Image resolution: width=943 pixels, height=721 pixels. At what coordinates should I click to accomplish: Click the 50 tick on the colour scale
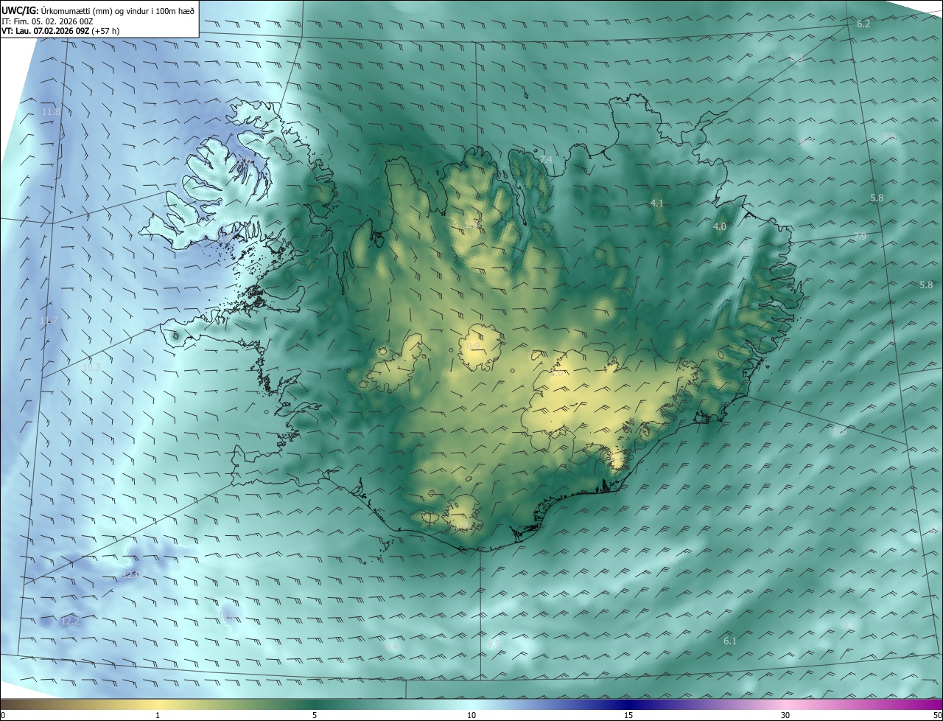(x=937, y=715)
